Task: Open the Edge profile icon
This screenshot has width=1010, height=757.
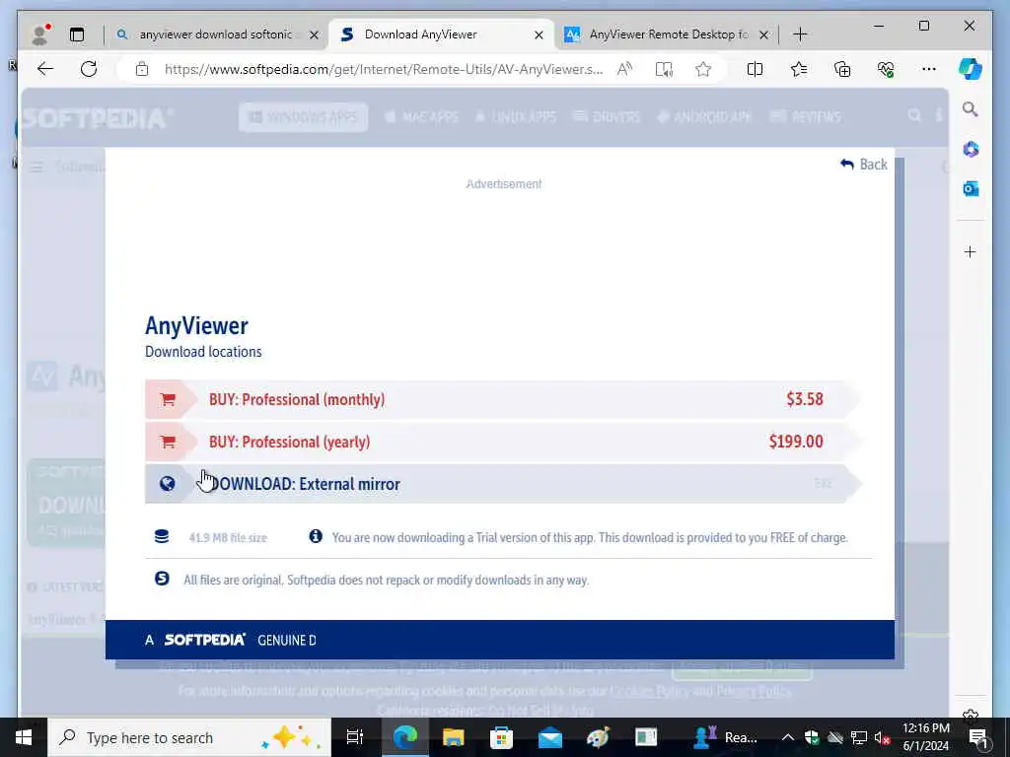Action: click(x=40, y=34)
